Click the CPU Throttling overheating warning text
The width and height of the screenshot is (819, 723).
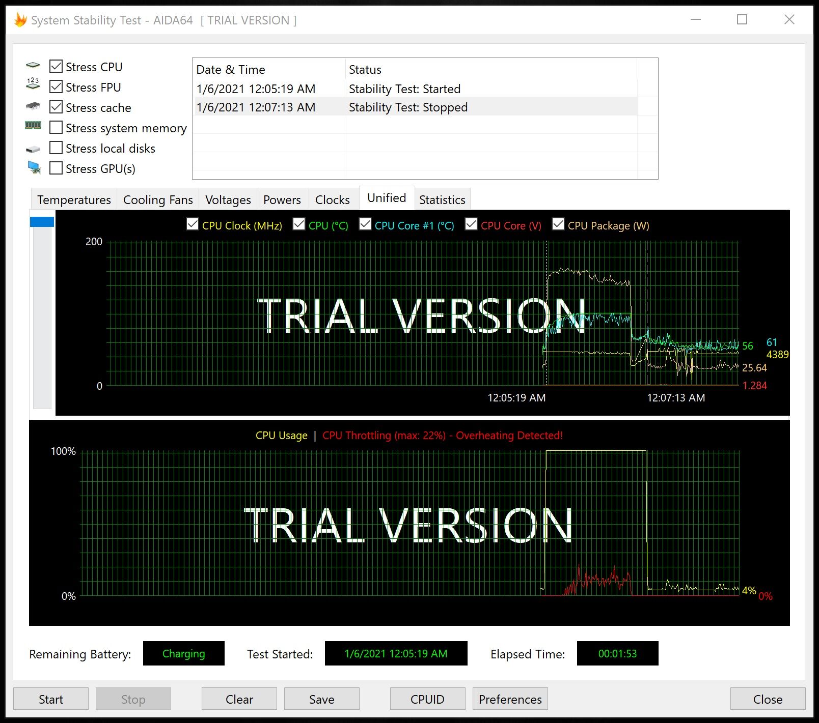[443, 435]
